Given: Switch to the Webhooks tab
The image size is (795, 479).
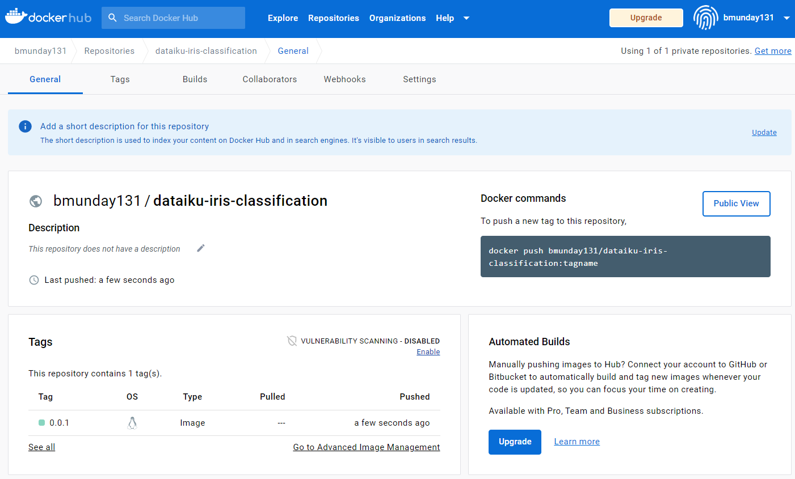Looking at the screenshot, I should click(345, 79).
